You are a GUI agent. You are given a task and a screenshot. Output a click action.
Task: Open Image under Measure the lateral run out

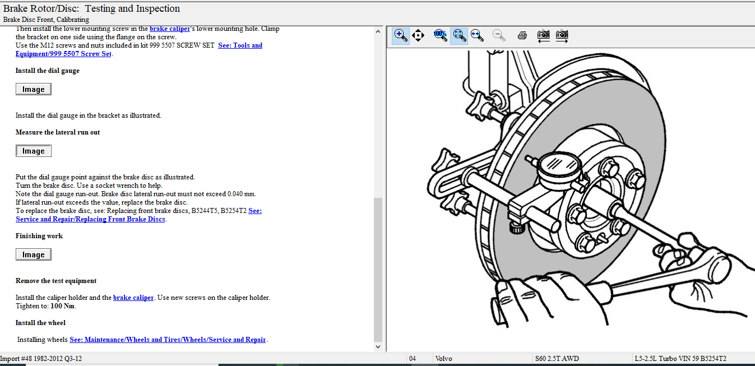click(34, 151)
